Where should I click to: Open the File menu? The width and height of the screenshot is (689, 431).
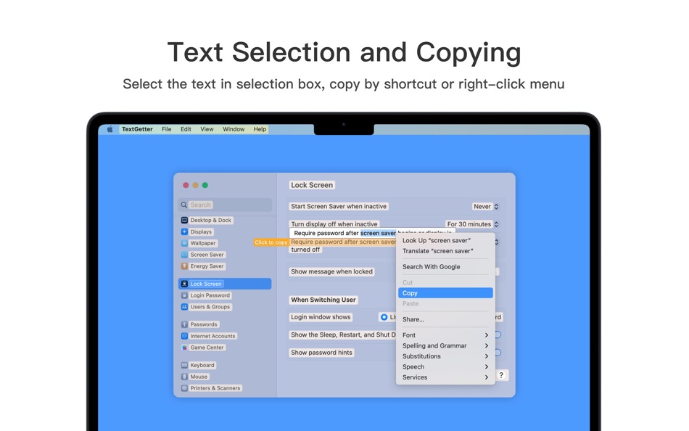click(167, 129)
